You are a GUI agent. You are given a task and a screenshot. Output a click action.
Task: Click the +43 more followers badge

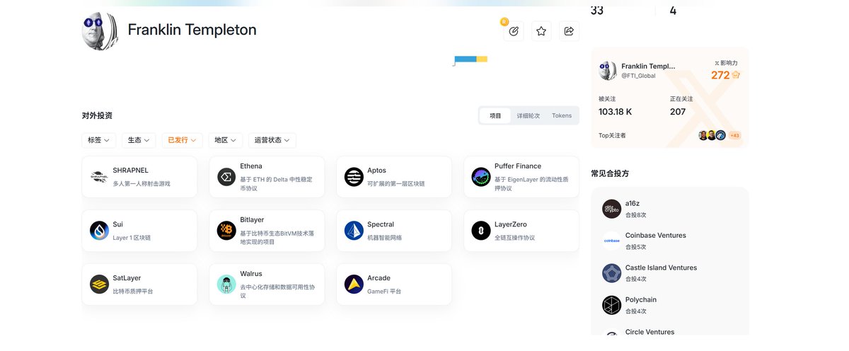(x=734, y=135)
